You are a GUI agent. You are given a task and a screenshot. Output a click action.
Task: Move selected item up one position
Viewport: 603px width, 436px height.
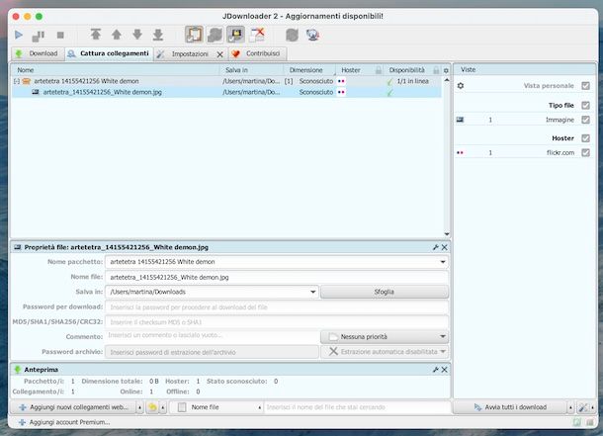tap(117, 35)
